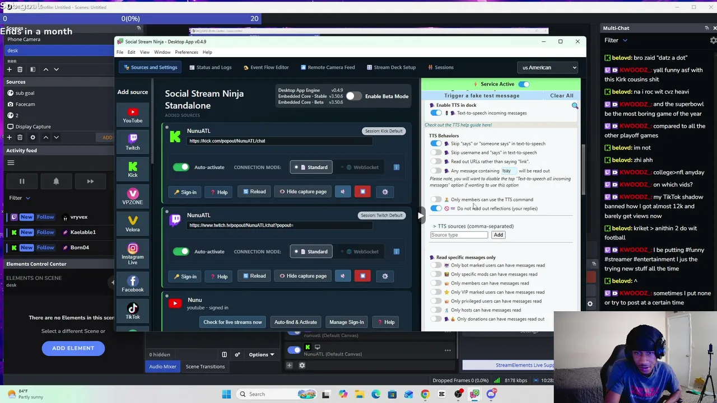Mute the Kick NunuATL source

[x=343, y=191]
